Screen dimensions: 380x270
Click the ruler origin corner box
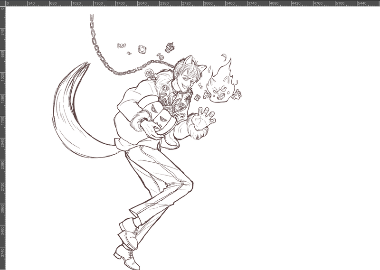2,3
